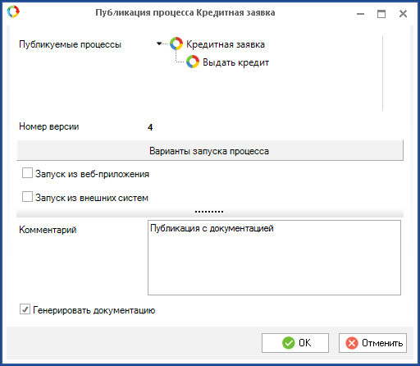Viewport: 420px width, 366px height.
Task: Click the version number value 4
Action: coord(150,127)
